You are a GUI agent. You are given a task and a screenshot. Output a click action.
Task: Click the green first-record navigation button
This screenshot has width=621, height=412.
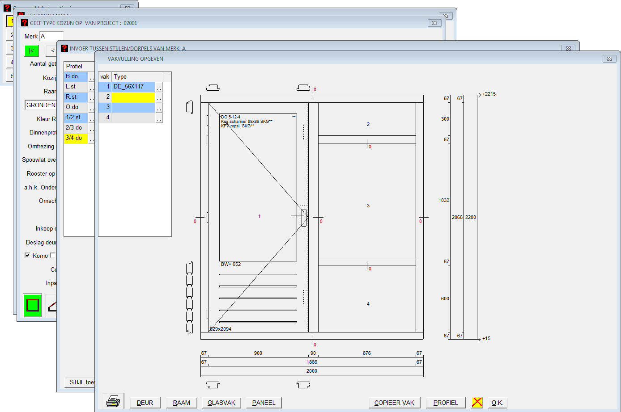click(x=32, y=50)
